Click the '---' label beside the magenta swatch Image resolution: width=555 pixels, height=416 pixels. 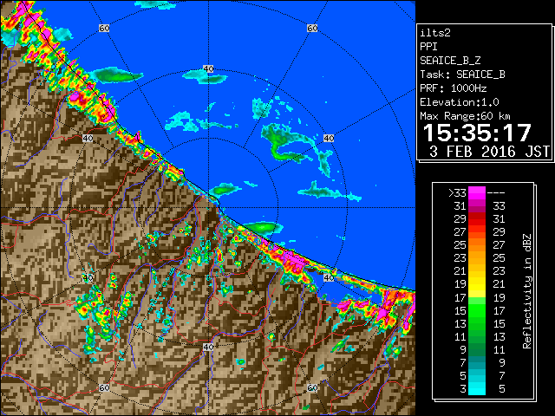point(496,193)
